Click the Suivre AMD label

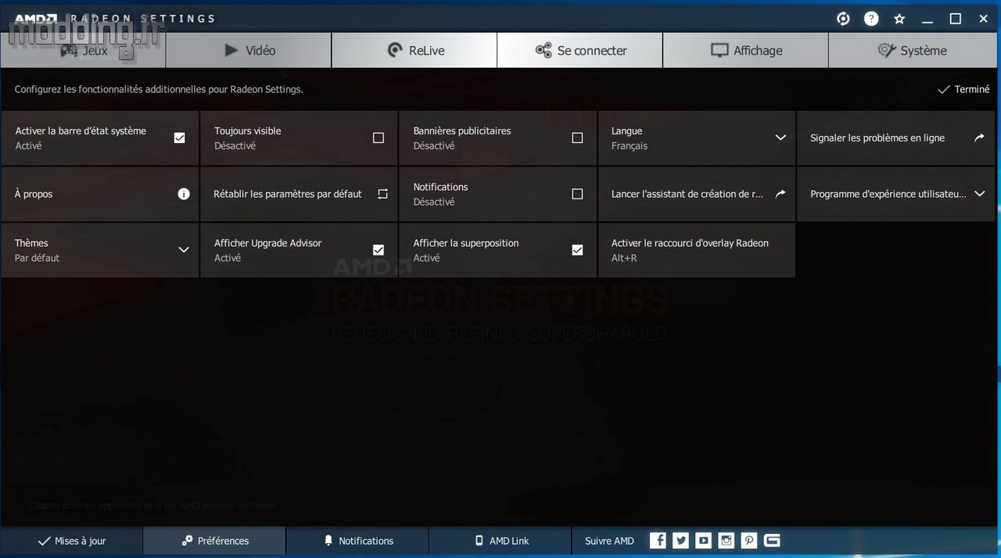(609, 541)
